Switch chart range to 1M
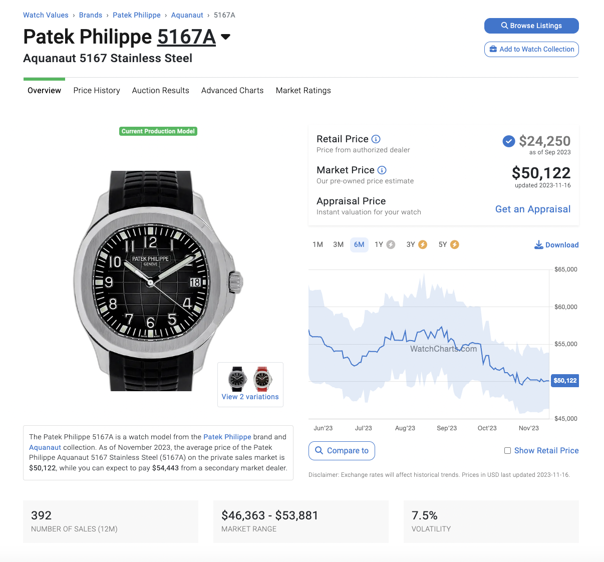The width and height of the screenshot is (604, 562). pyautogui.click(x=318, y=244)
